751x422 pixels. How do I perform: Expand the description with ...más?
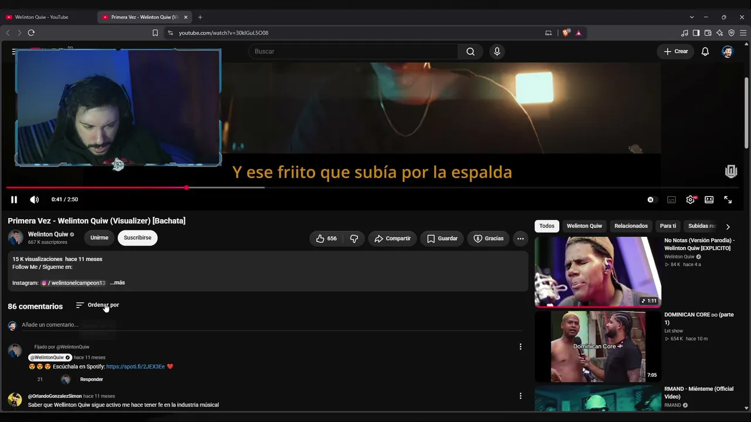point(117,283)
